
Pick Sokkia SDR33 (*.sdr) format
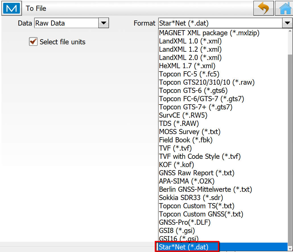click(191, 198)
